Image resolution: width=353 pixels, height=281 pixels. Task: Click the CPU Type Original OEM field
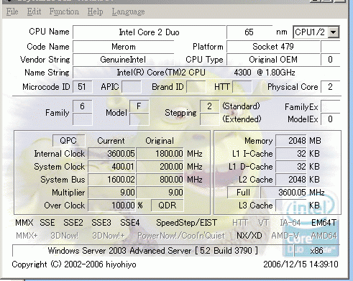(x=273, y=60)
